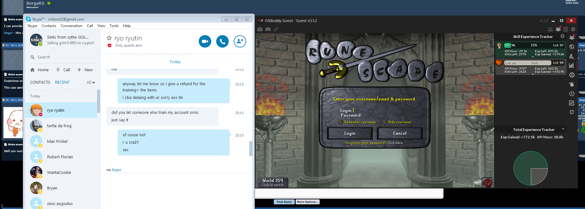Screen dimensions: 585x209
Task: Open the Skype dial pad Call icon
Action: (x=58, y=70)
